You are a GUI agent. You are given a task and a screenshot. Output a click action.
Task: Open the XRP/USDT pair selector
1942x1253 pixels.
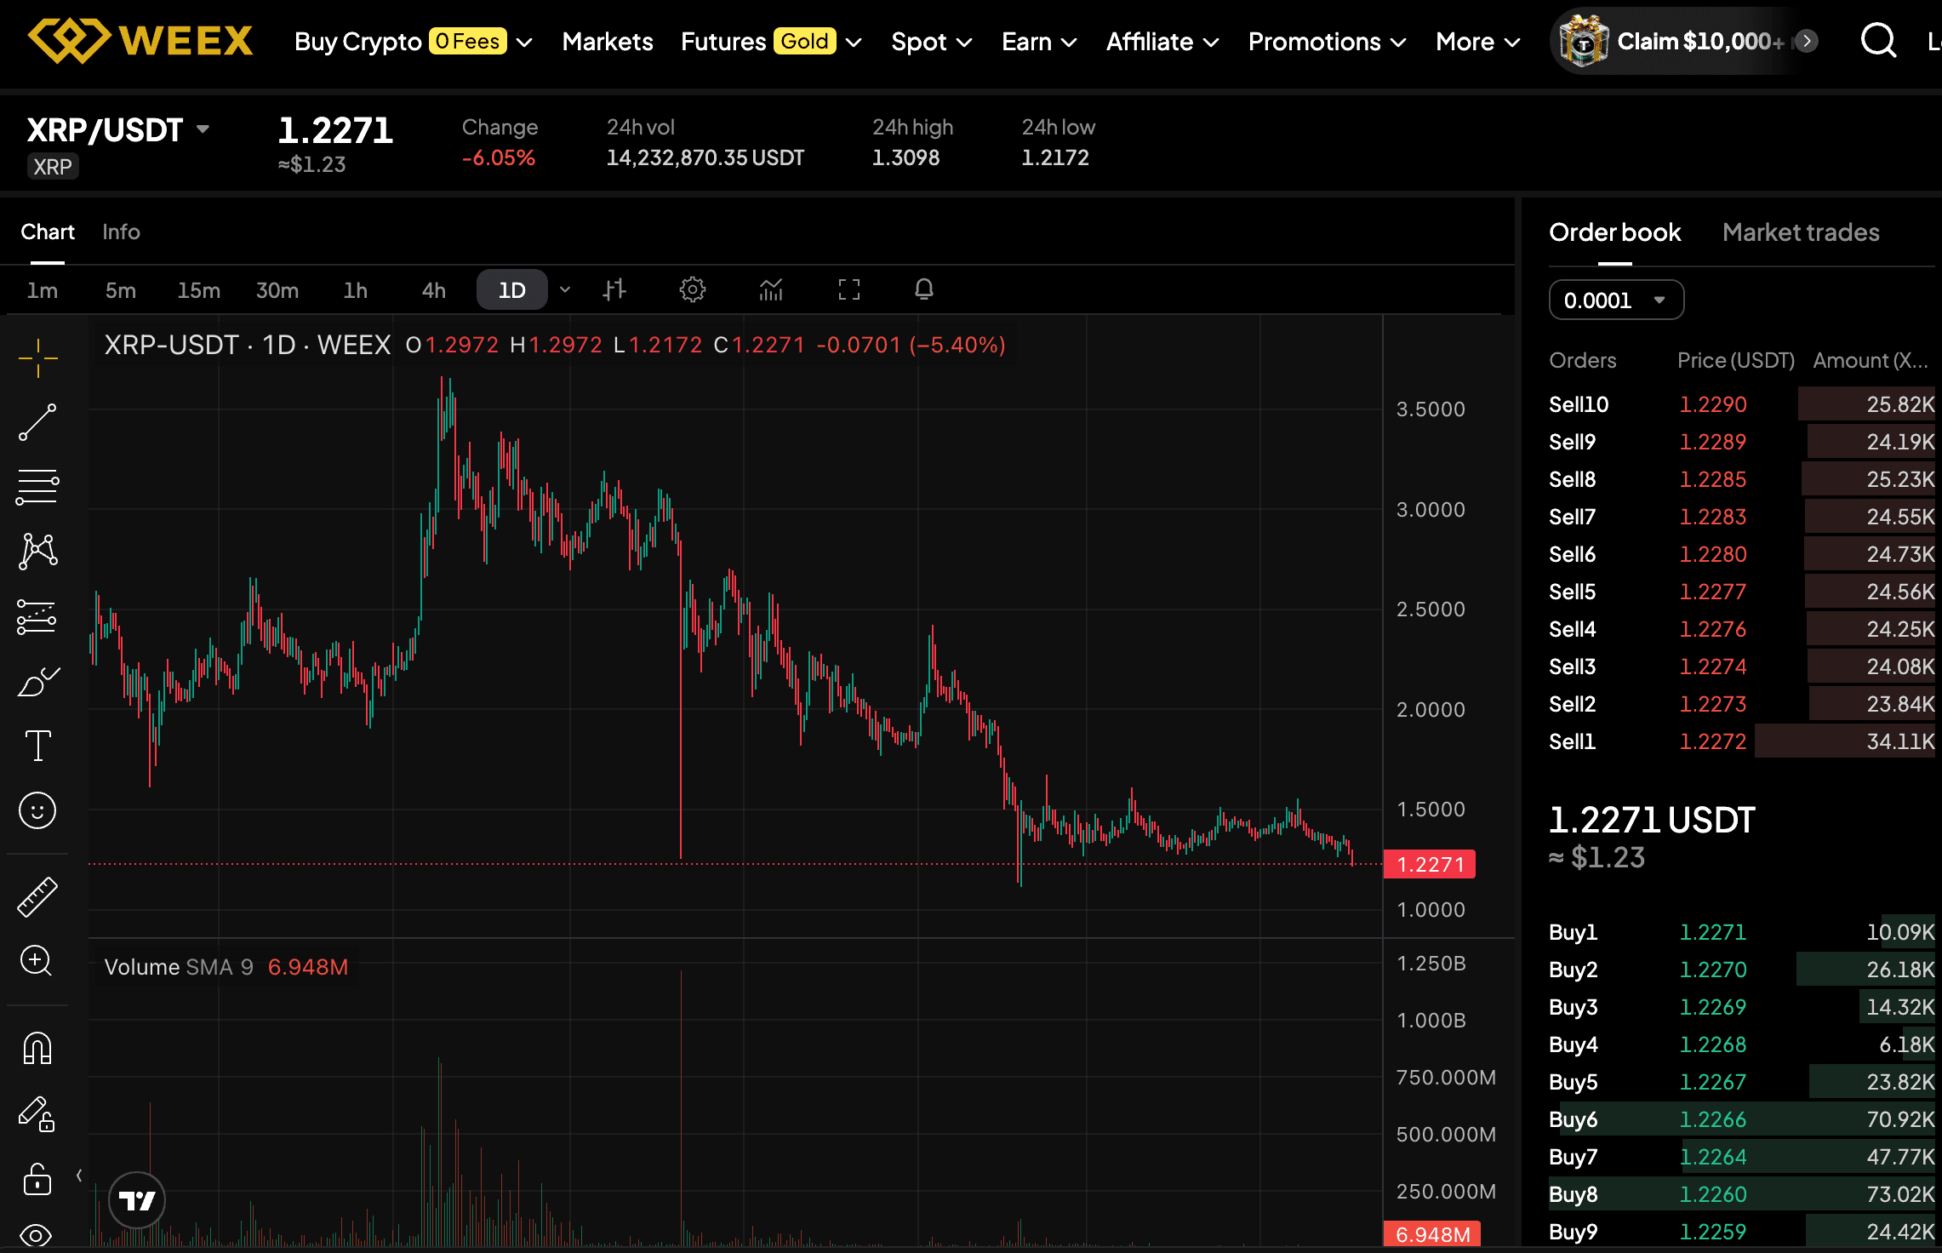(118, 130)
